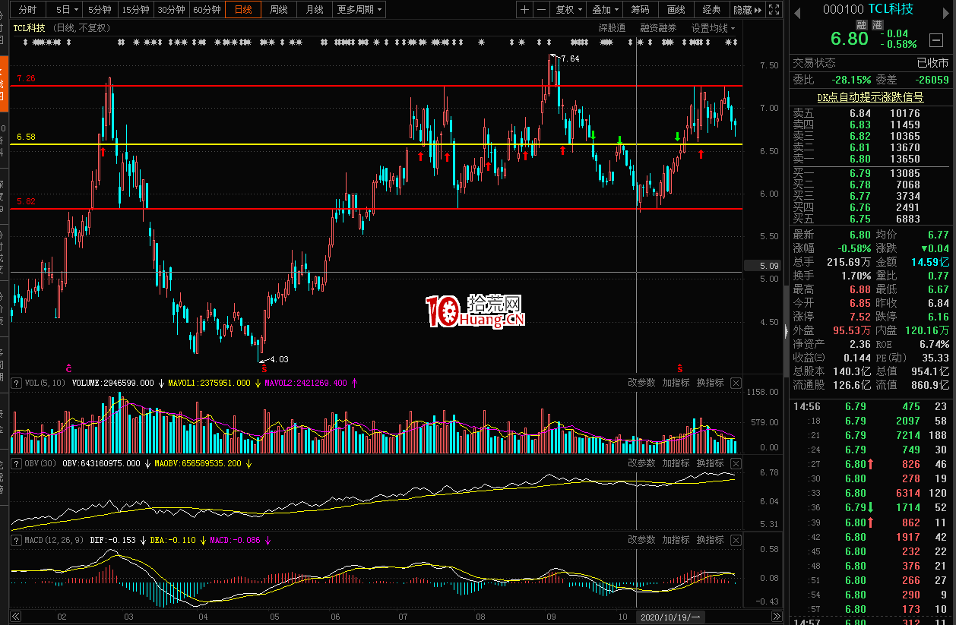This screenshot has height=625, width=956.
Task: Click 改参数 in MACD panel
Action: pyautogui.click(x=641, y=540)
